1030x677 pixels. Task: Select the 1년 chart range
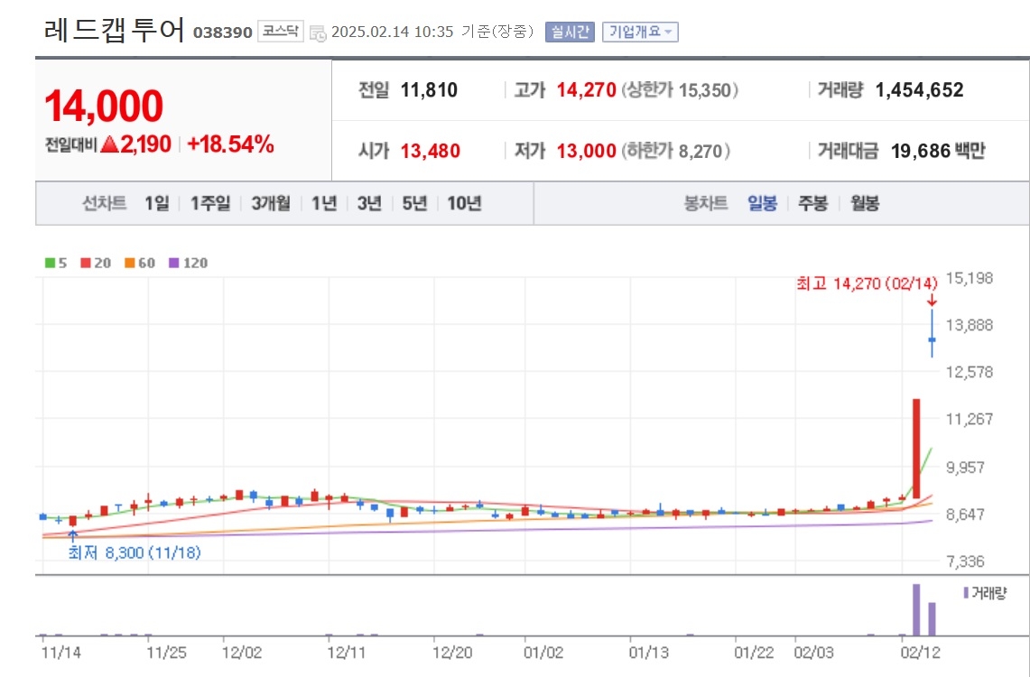[x=324, y=204]
